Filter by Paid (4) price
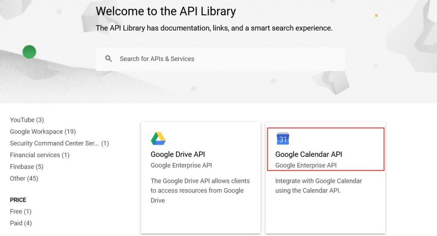437x236 pixels. click(x=20, y=223)
